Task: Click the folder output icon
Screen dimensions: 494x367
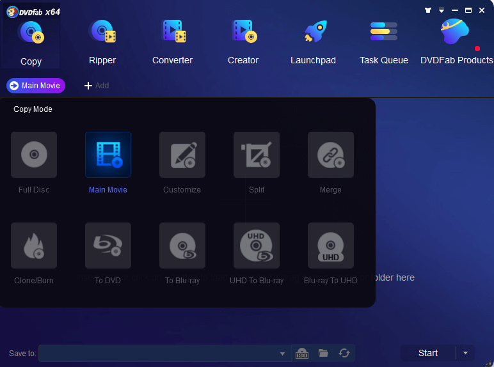Action: (x=323, y=353)
